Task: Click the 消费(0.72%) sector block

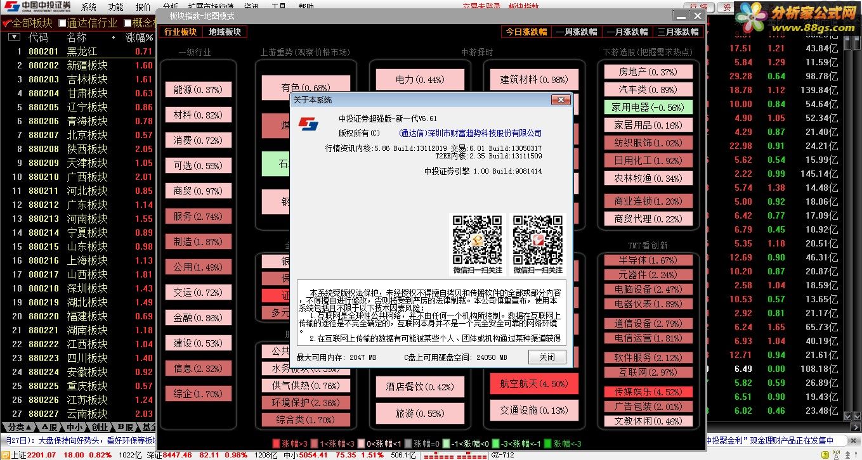Action: coord(198,141)
